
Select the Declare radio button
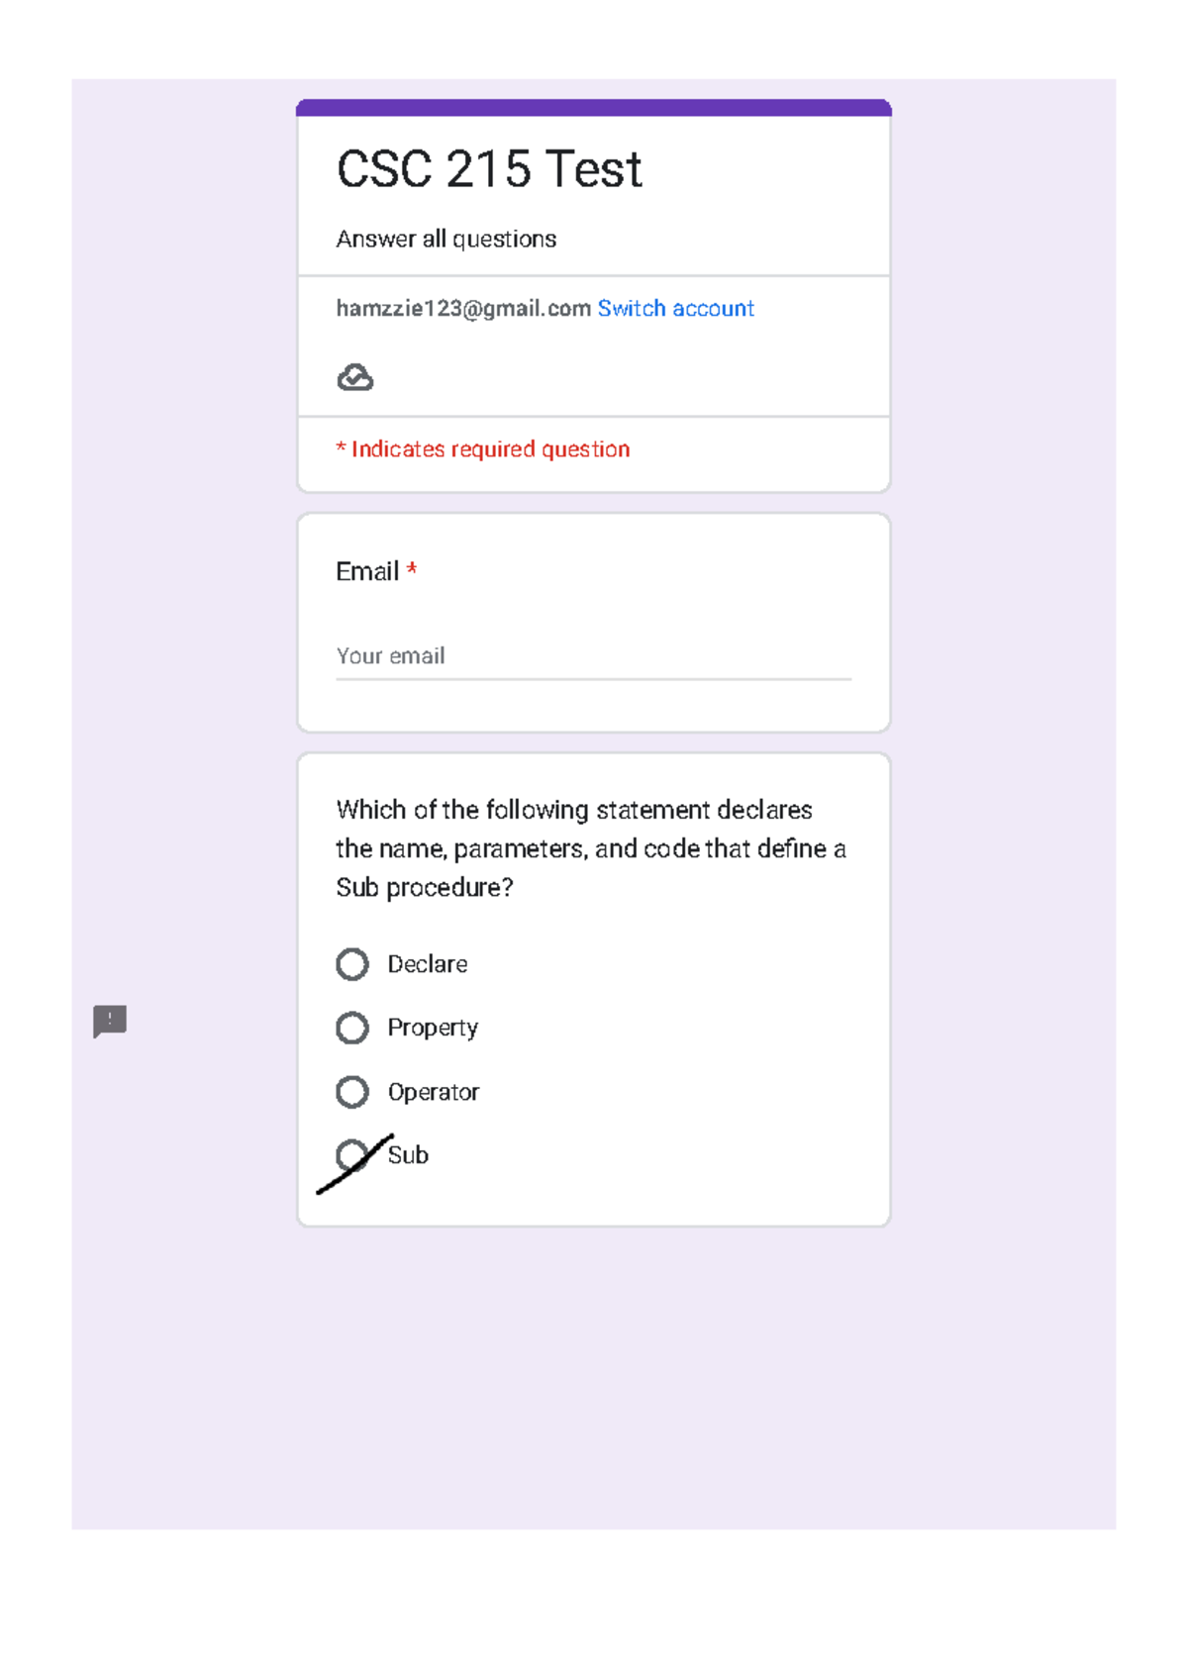coord(352,964)
